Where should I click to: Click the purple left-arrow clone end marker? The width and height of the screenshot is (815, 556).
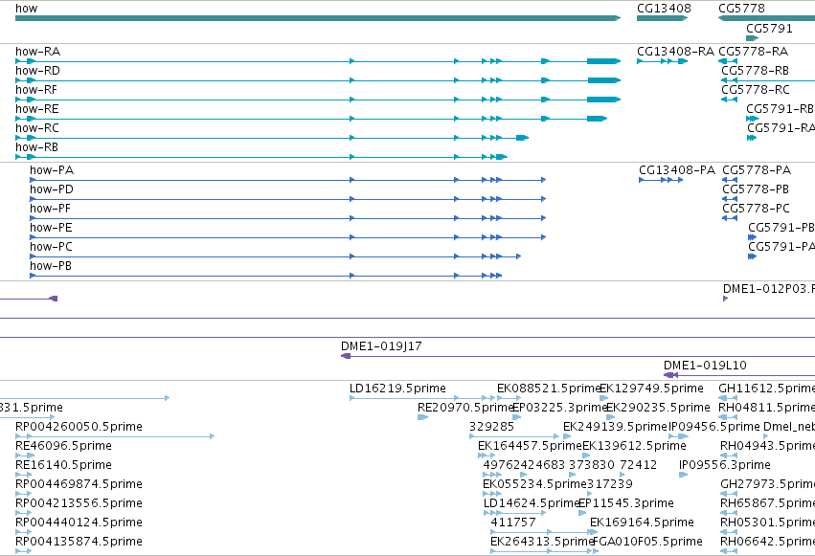(x=53, y=299)
